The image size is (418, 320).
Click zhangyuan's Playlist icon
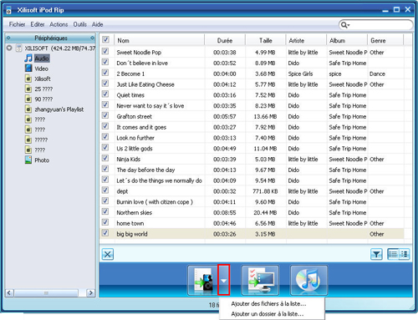[x=28, y=109]
